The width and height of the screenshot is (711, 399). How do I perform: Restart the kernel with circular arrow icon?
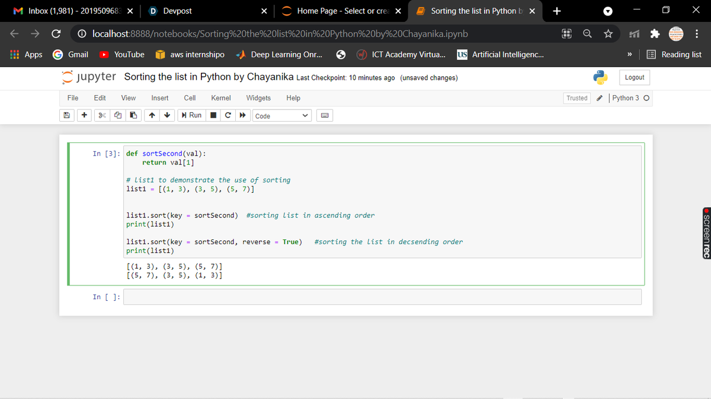point(228,116)
